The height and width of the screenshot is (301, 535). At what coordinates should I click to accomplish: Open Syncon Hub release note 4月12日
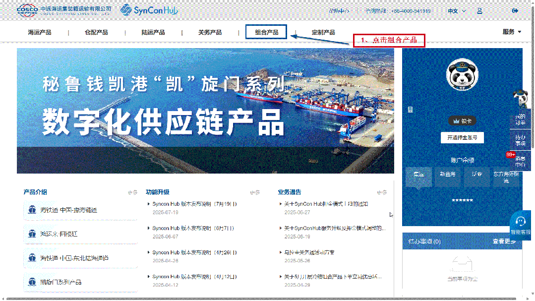(x=194, y=277)
